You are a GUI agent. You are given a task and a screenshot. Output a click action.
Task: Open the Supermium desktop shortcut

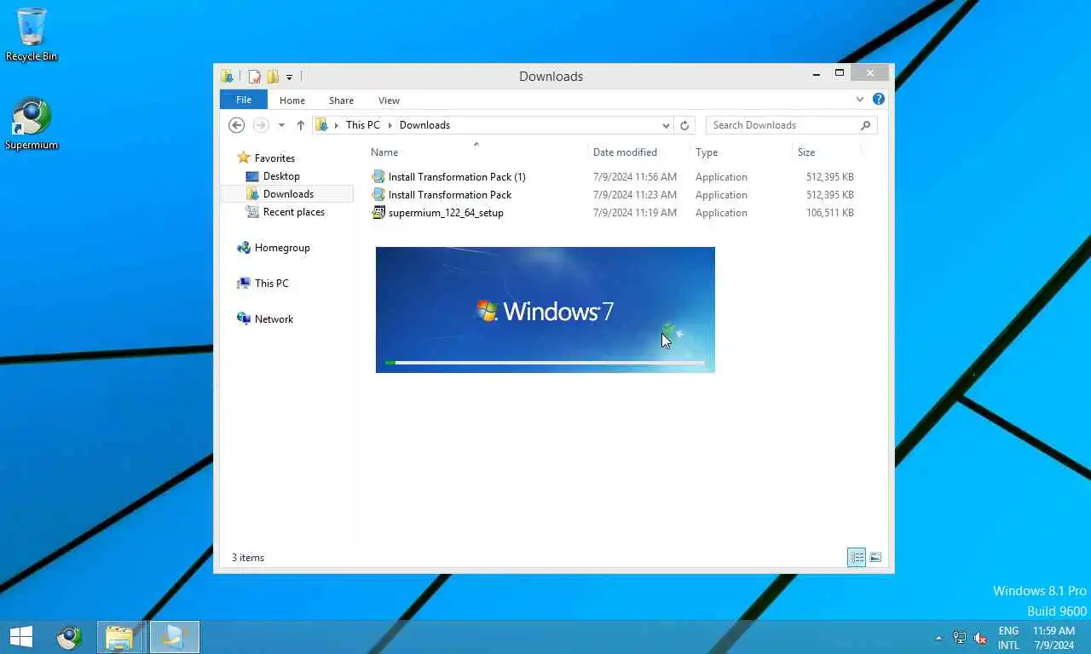coord(32,124)
